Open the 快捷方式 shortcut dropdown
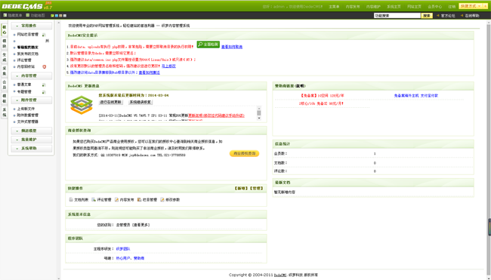 tap(471, 6)
